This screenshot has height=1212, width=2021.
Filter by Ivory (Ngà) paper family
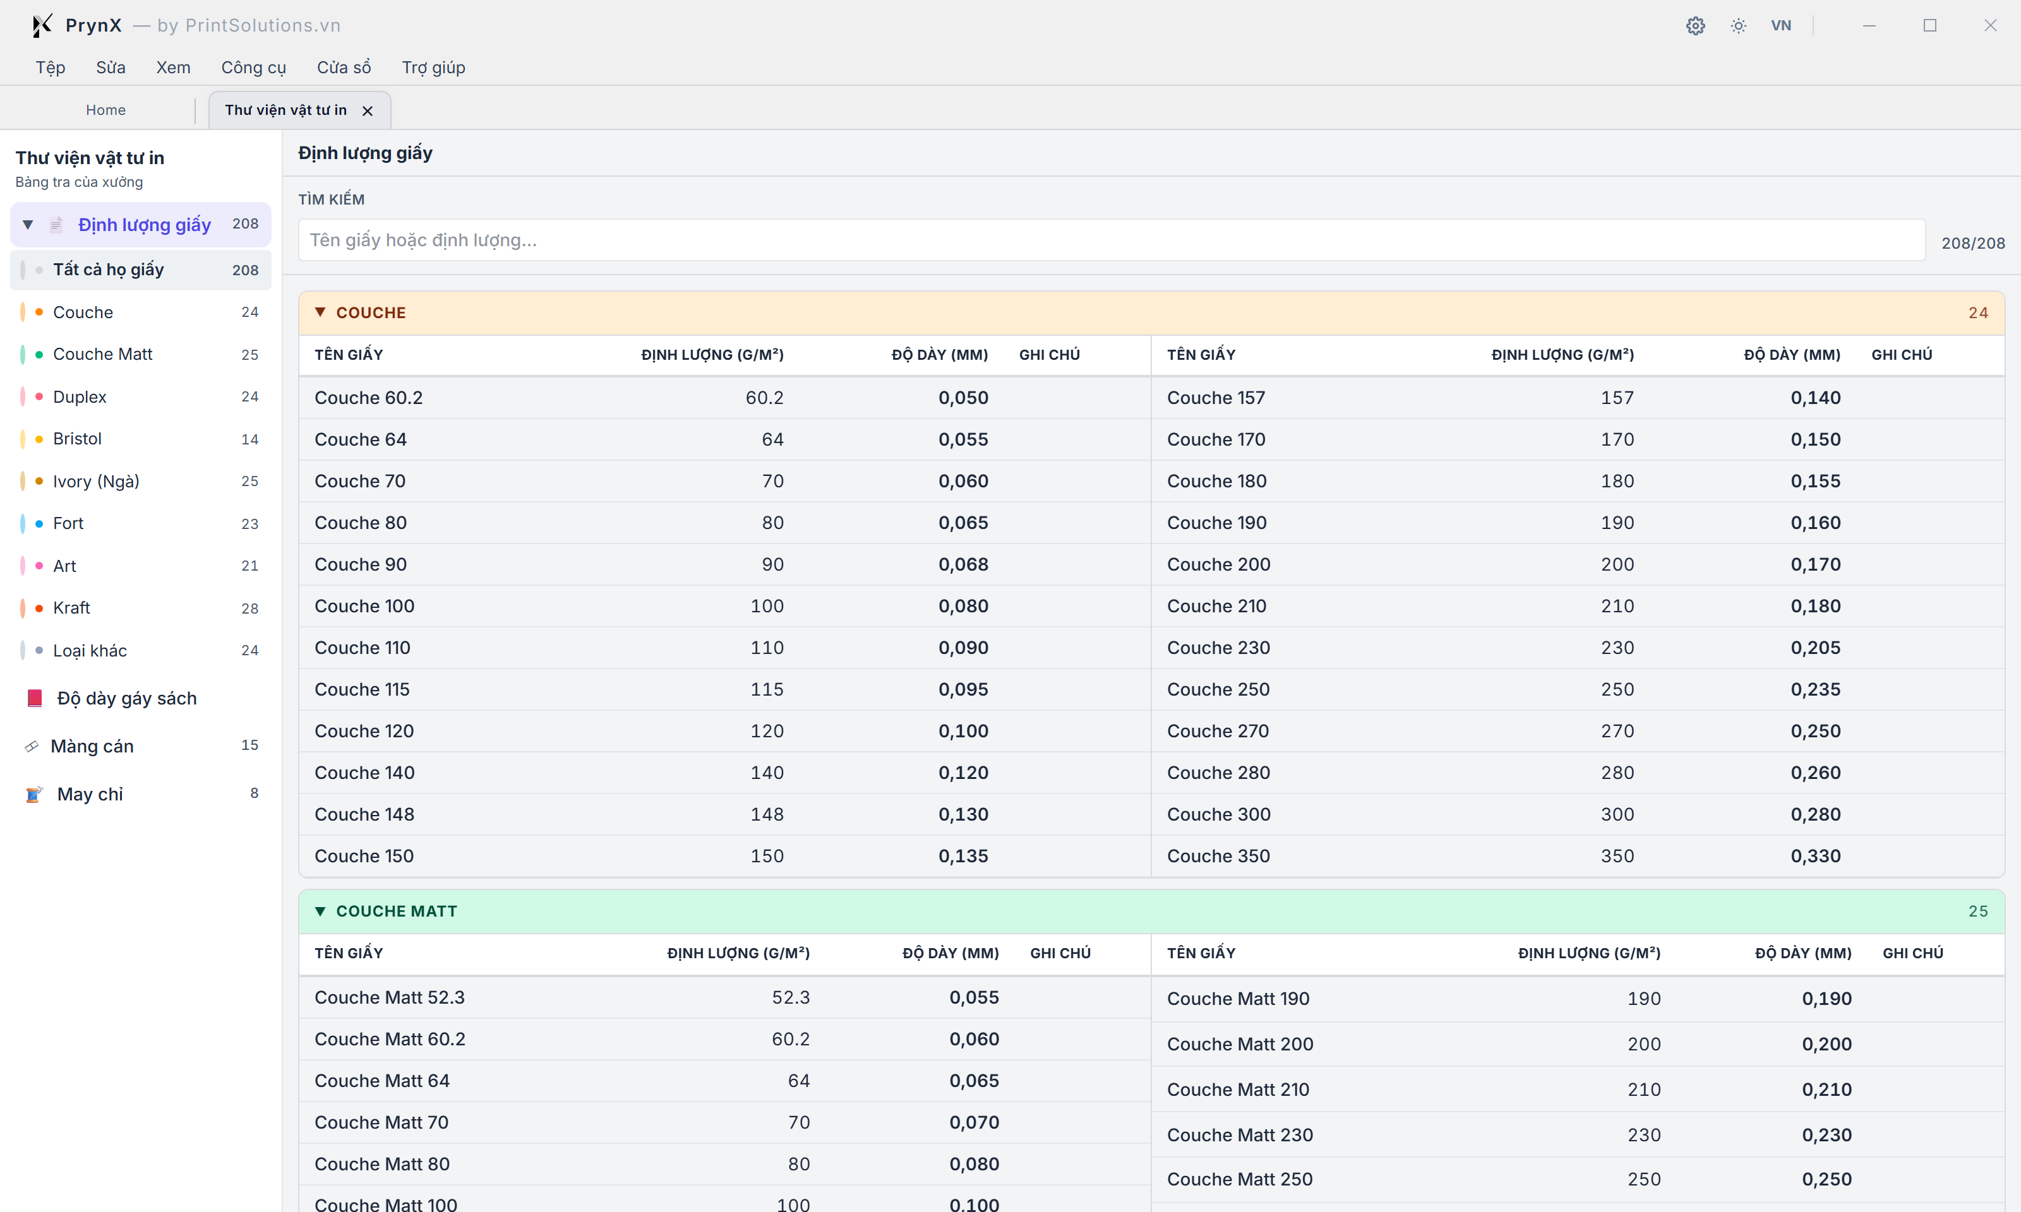point(140,481)
